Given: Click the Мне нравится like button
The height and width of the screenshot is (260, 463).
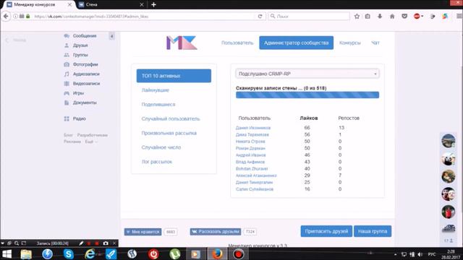Looking at the screenshot, I should [143, 232].
